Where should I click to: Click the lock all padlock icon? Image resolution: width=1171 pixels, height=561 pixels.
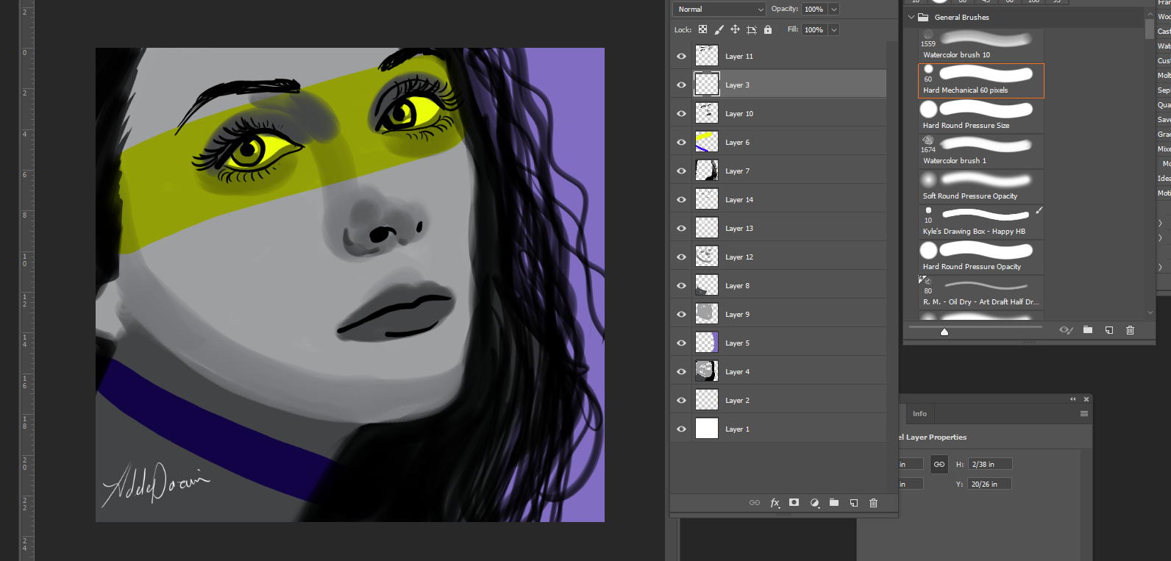click(x=768, y=29)
